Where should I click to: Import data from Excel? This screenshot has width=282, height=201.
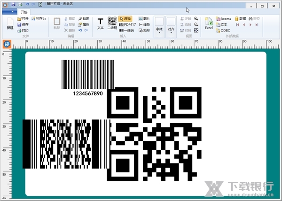coord(209,23)
